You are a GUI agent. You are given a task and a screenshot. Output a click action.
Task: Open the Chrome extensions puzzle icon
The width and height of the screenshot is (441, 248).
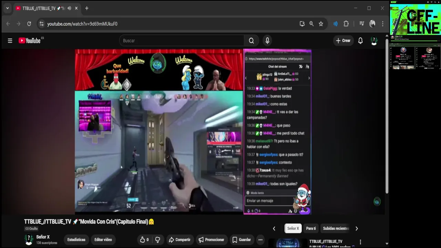point(346,24)
